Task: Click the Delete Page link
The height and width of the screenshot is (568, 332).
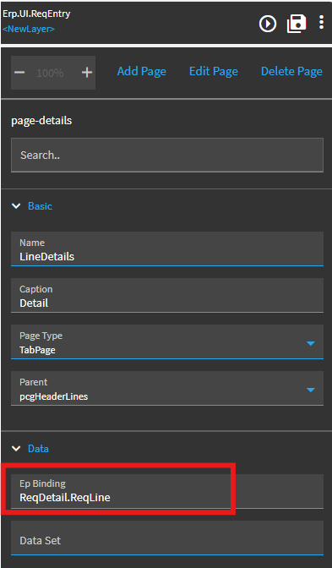Action: pyautogui.click(x=291, y=71)
